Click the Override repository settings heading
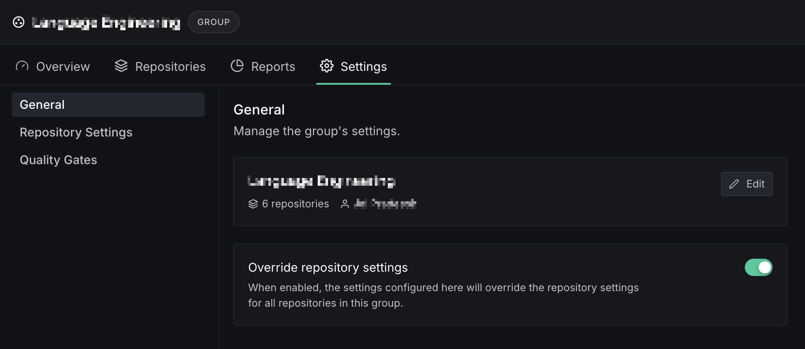 click(x=328, y=268)
